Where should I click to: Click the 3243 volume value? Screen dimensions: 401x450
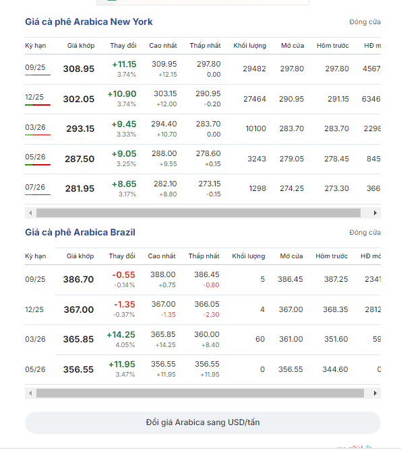tap(257, 159)
